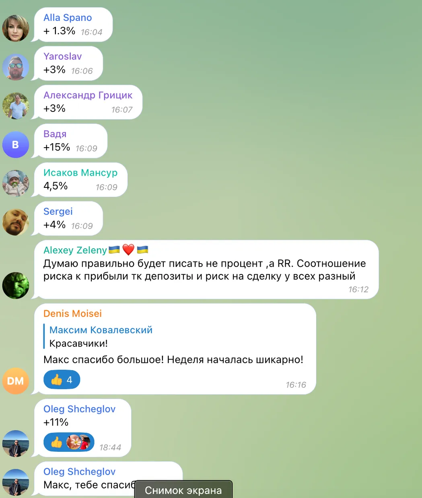Click Alexey Zeleny's green Hulk avatar
422x498 pixels.
(16, 286)
